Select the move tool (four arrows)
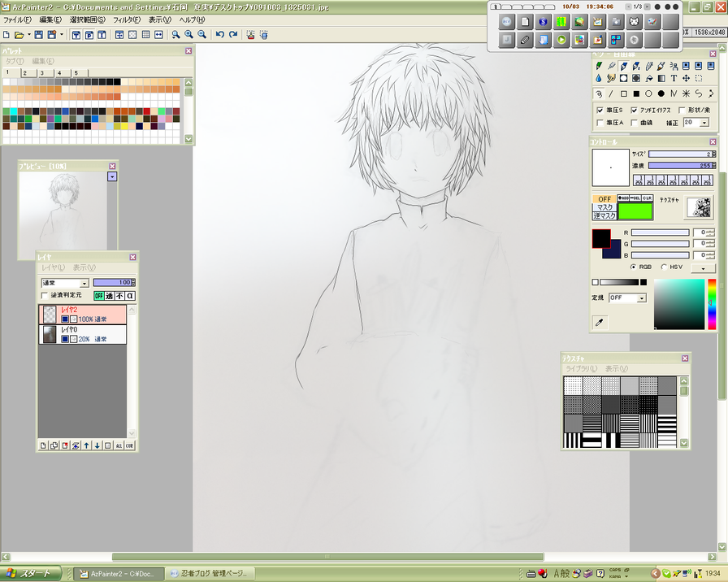Screen dimensions: 728x582 pos(687,79)
